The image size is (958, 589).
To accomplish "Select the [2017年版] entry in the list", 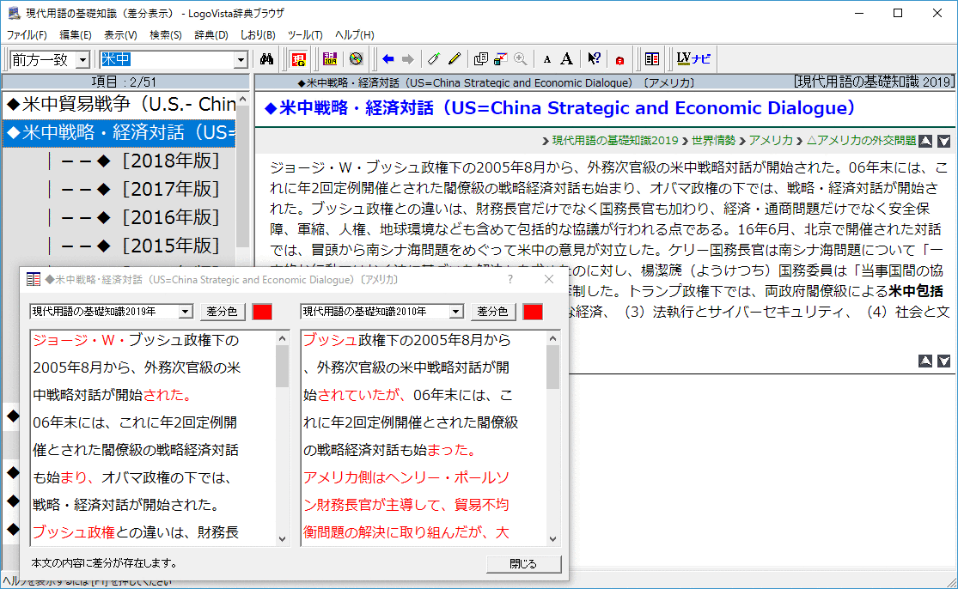I will click(170, 188).
